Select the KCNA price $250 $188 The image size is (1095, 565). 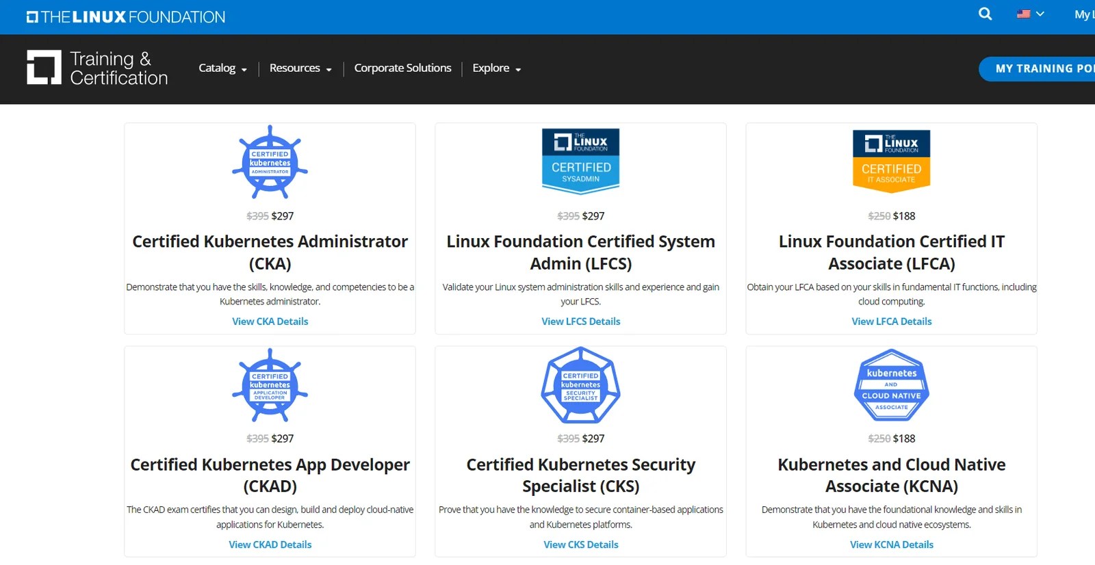pyautogui.click(x=892, y=438)
